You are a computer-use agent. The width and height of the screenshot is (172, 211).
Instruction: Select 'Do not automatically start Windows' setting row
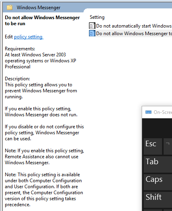coord(130,26)
